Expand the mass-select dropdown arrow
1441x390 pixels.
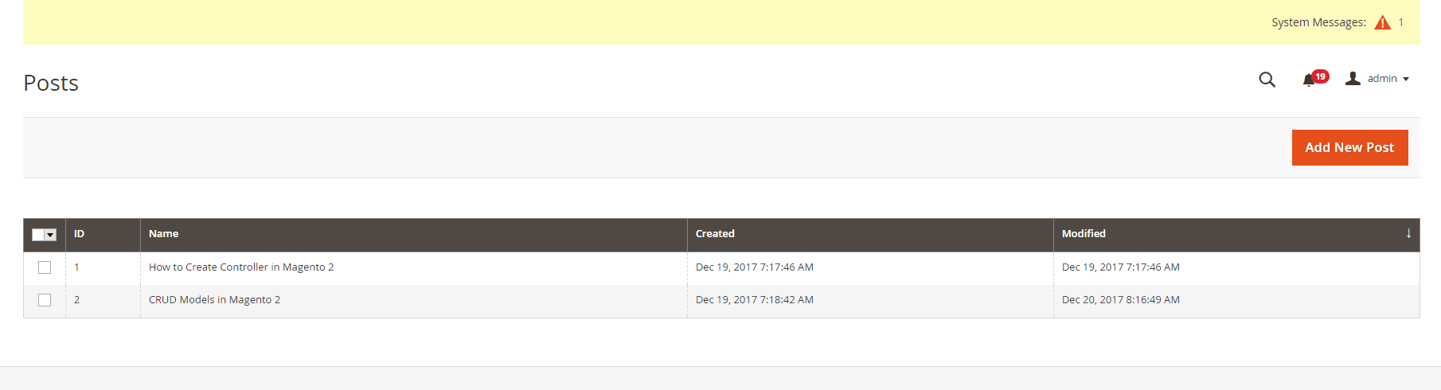point(51,235)
